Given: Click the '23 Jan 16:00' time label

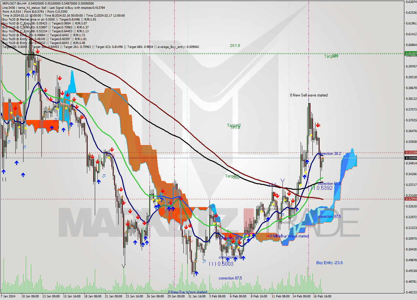Looking at the screenshot, I should pyautogui.click(x=134, y=297).
